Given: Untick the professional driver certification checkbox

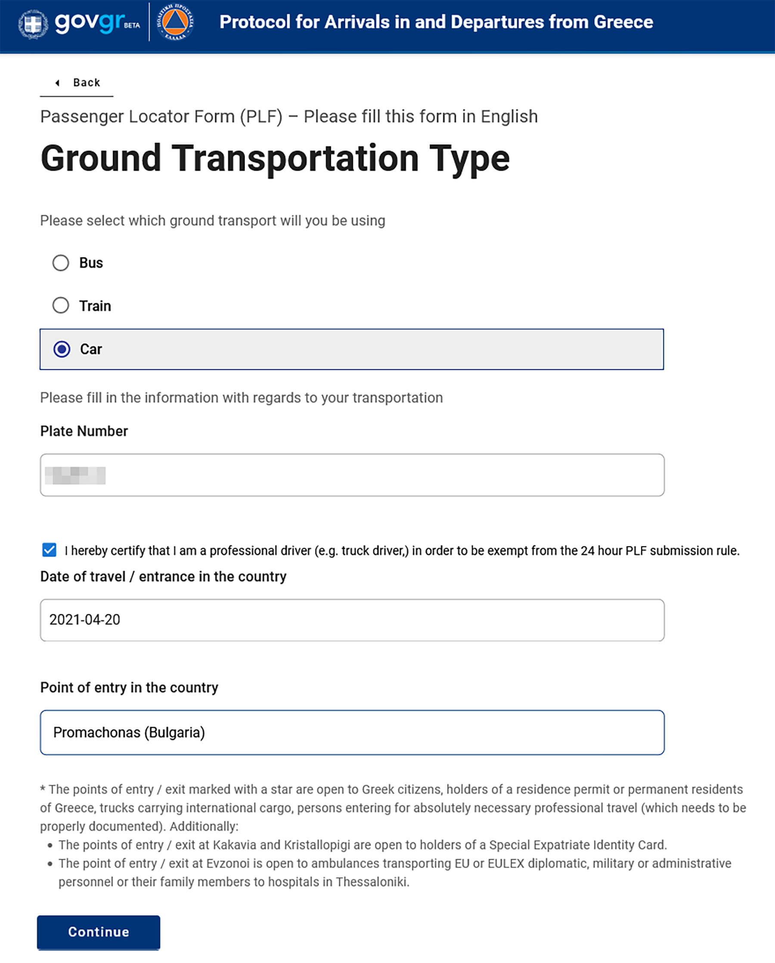Looking at the screenshot, I should pos(49,550).
